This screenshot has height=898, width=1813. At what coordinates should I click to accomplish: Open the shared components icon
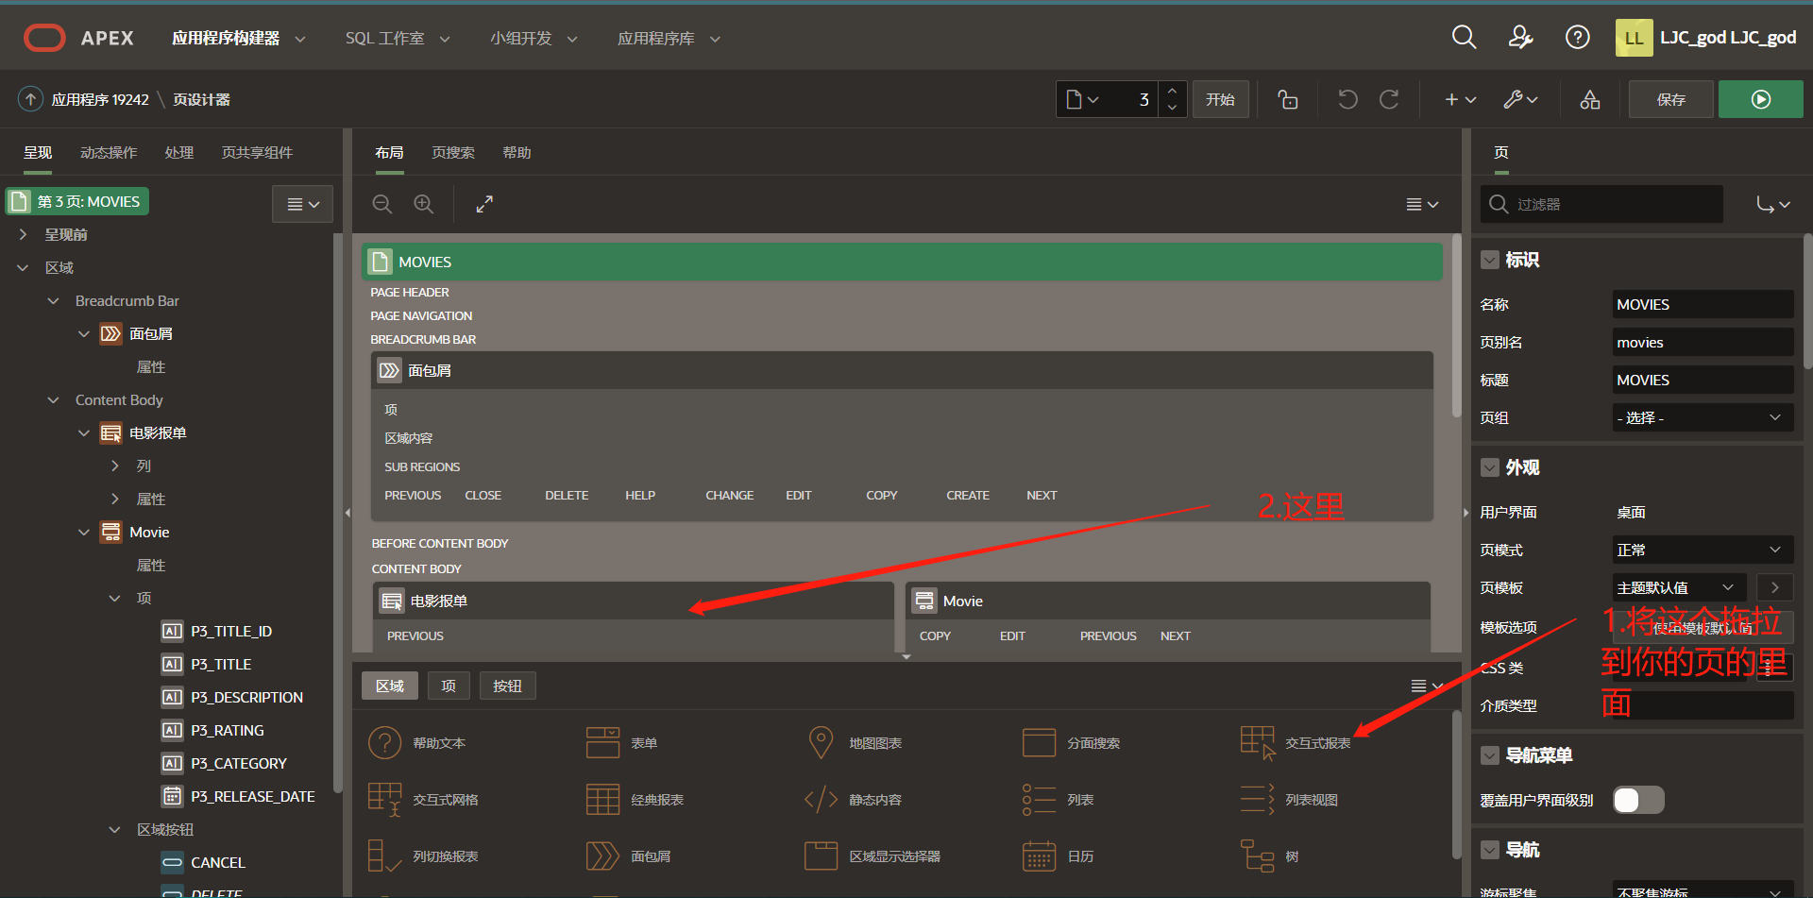point(1590,99)
